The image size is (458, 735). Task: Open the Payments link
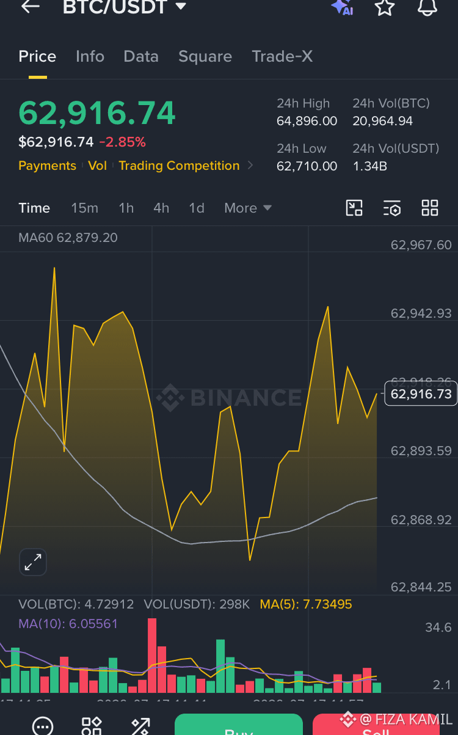[x=47, y=166]
